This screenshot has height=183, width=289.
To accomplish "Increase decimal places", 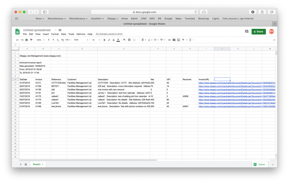I will [x=62, y=40].
